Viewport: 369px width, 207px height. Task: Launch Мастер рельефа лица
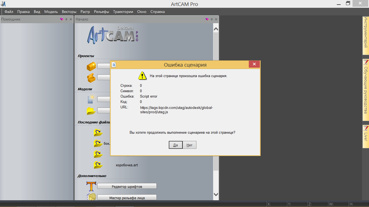pos(127,198)
